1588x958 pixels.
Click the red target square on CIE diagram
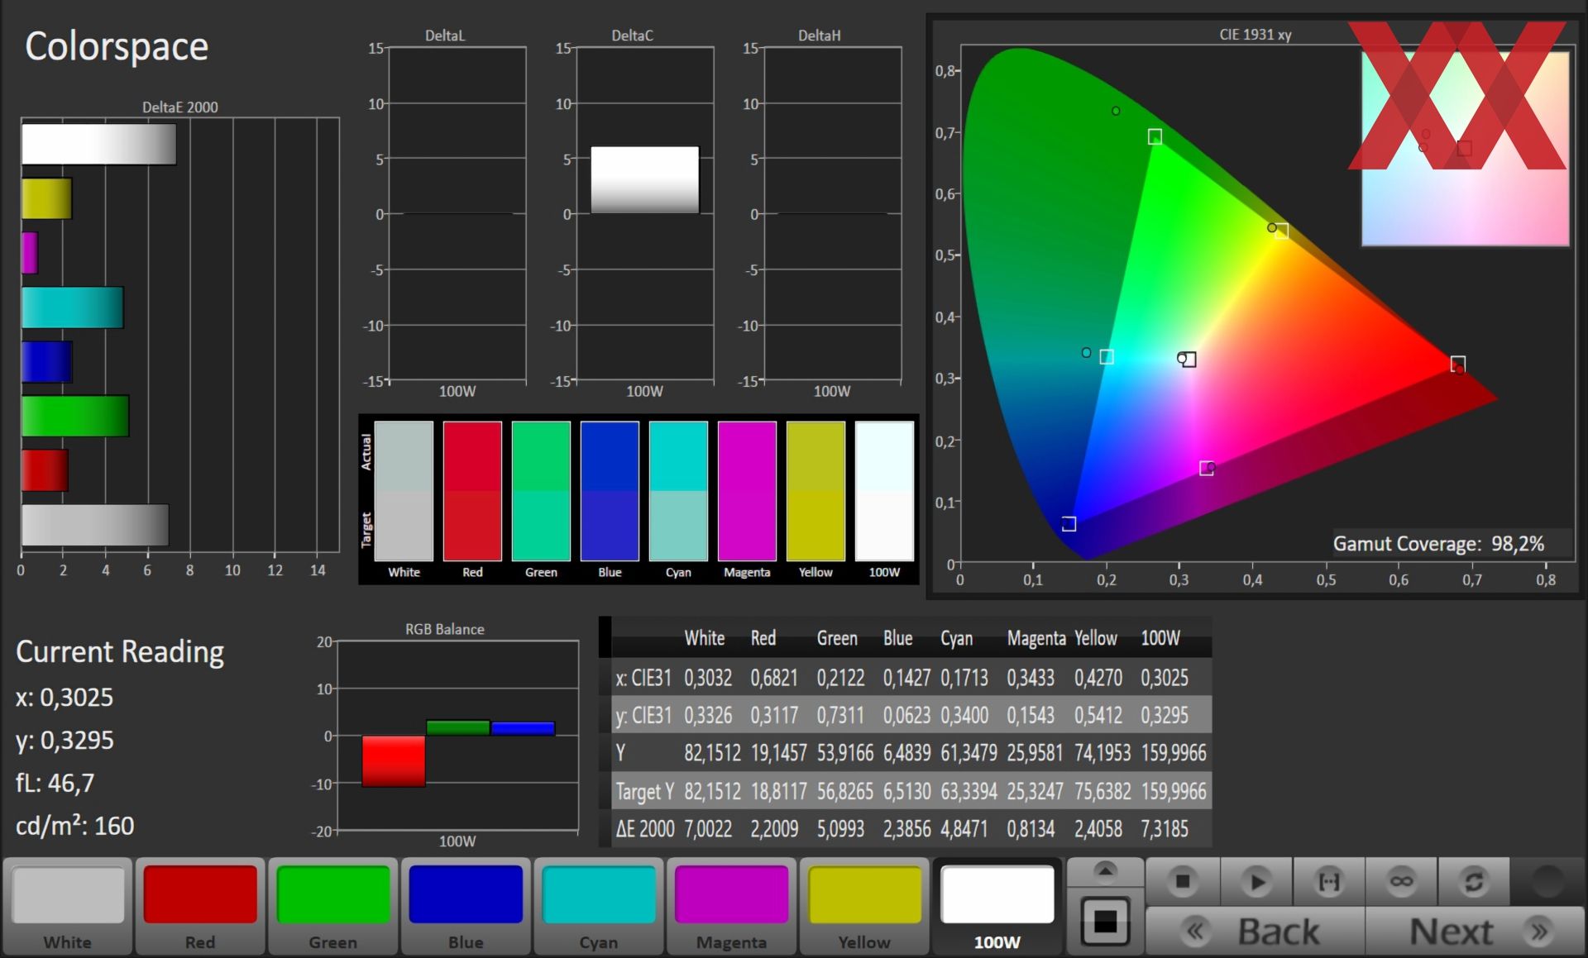[x=1458, y=364]
